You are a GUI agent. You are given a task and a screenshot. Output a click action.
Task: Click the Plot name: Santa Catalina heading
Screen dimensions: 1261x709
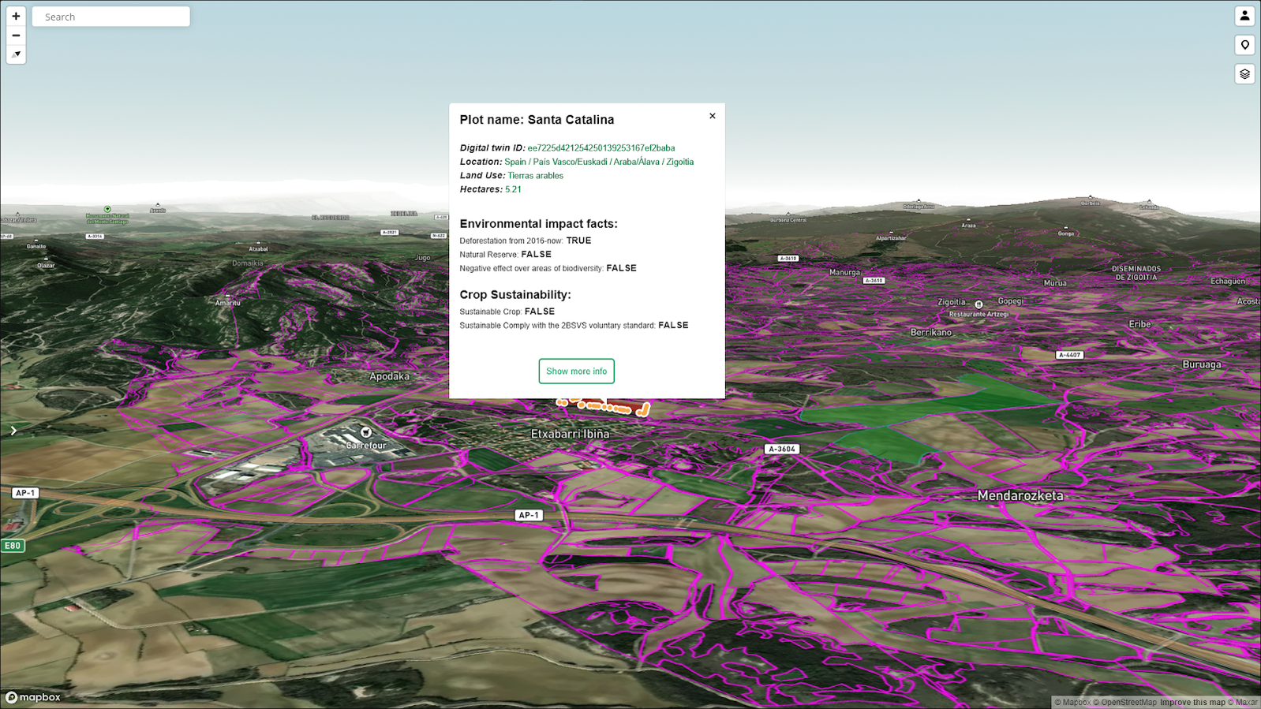(537, 120)
